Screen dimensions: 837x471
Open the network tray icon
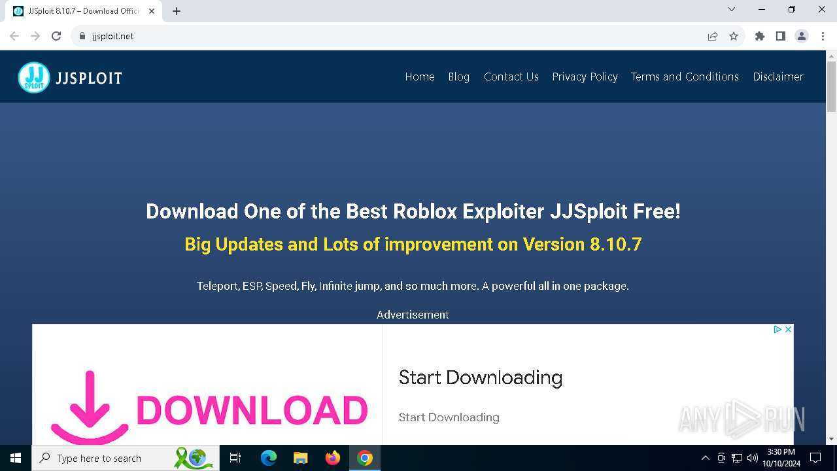(x=737, y=458)
